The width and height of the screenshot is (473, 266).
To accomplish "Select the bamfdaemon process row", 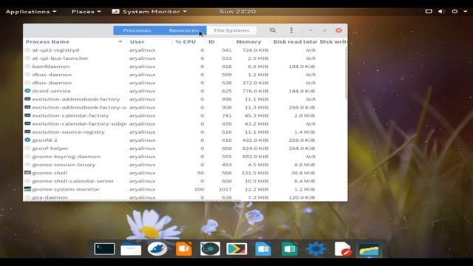I will pos(185,66).
